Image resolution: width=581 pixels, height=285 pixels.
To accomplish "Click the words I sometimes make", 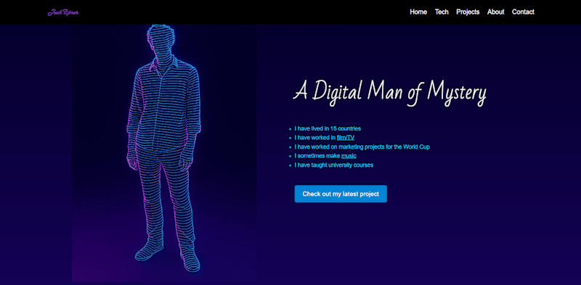I will click(317, 156).
